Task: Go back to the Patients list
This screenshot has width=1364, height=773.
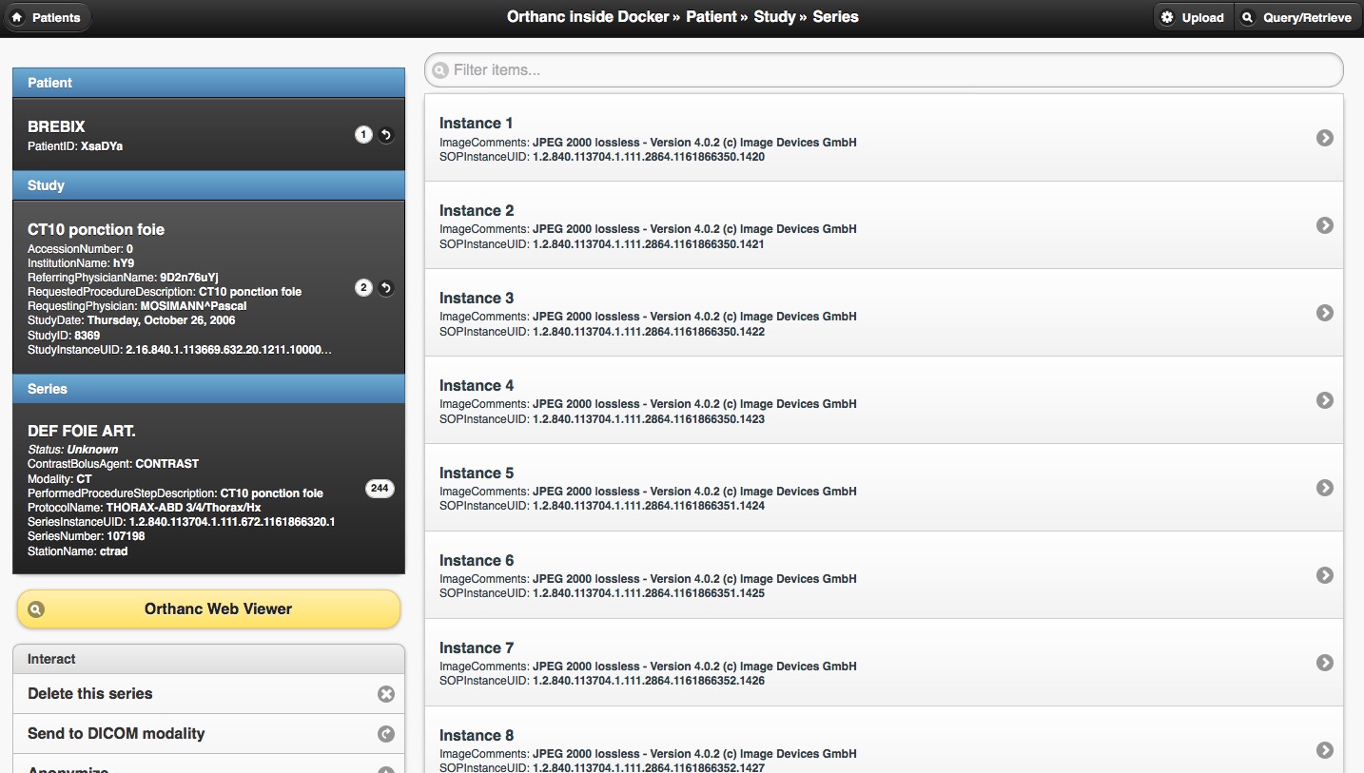Action: (47, 17)
